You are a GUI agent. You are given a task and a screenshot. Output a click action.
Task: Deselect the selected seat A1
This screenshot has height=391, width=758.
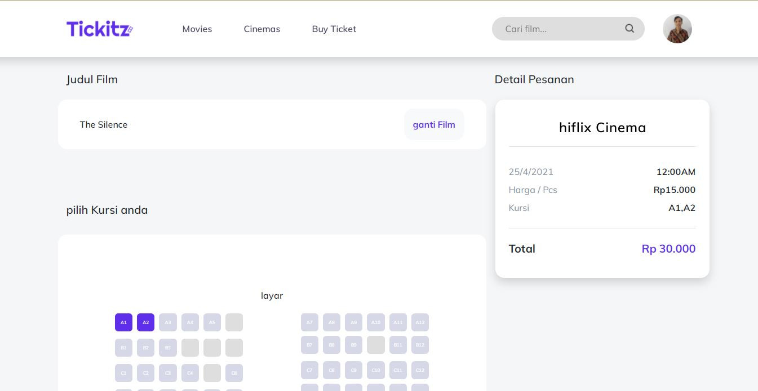point(123,322)
